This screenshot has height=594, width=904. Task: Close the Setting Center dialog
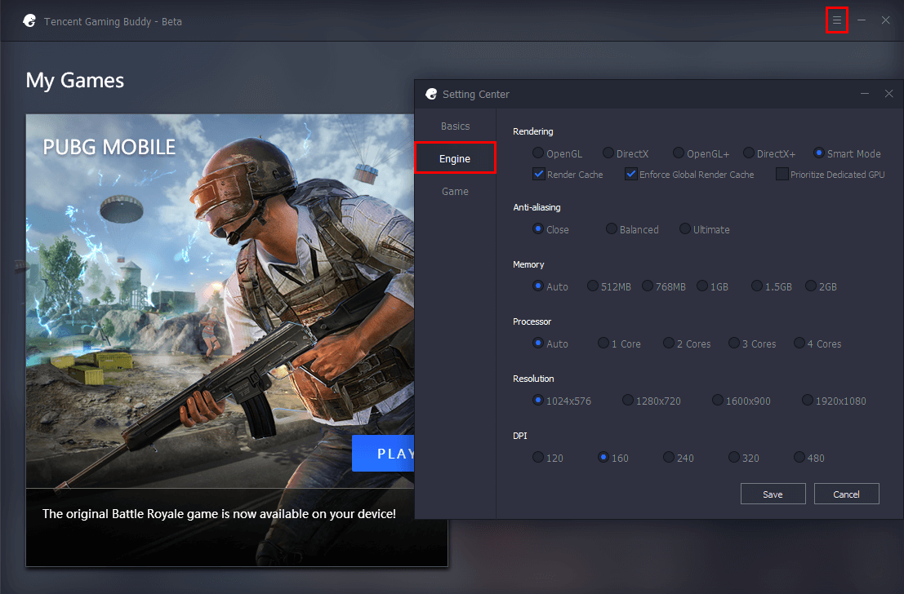pyautogui.click(x=888, y=93)
